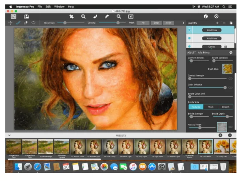Viewport: 240px width, 181px height.
Task: Select Thick bristle style
Action: point(211,107)
